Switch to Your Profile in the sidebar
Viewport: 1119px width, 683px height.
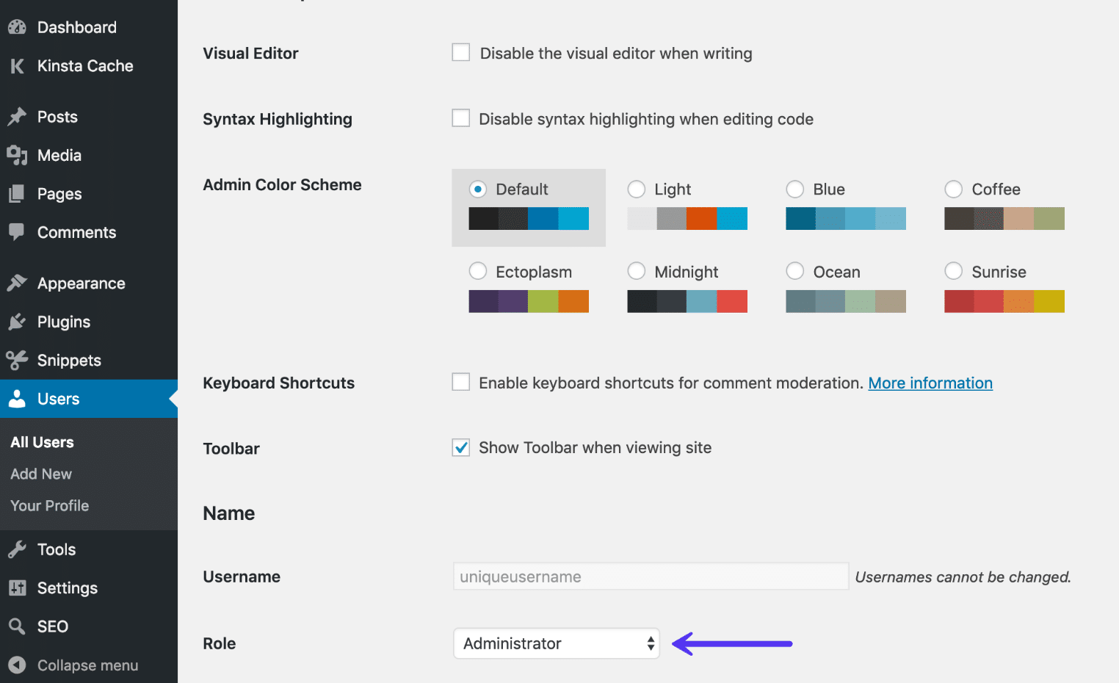tap(48, 505)
